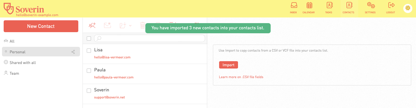Open Settings gears icon
This screenshot has width=416, height=108.
pyautogui.click(x=371, y=5)
